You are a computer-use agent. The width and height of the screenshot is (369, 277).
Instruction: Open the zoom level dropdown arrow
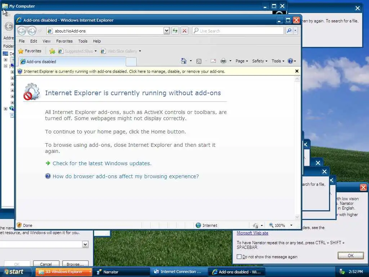click(x=291, y=225)
